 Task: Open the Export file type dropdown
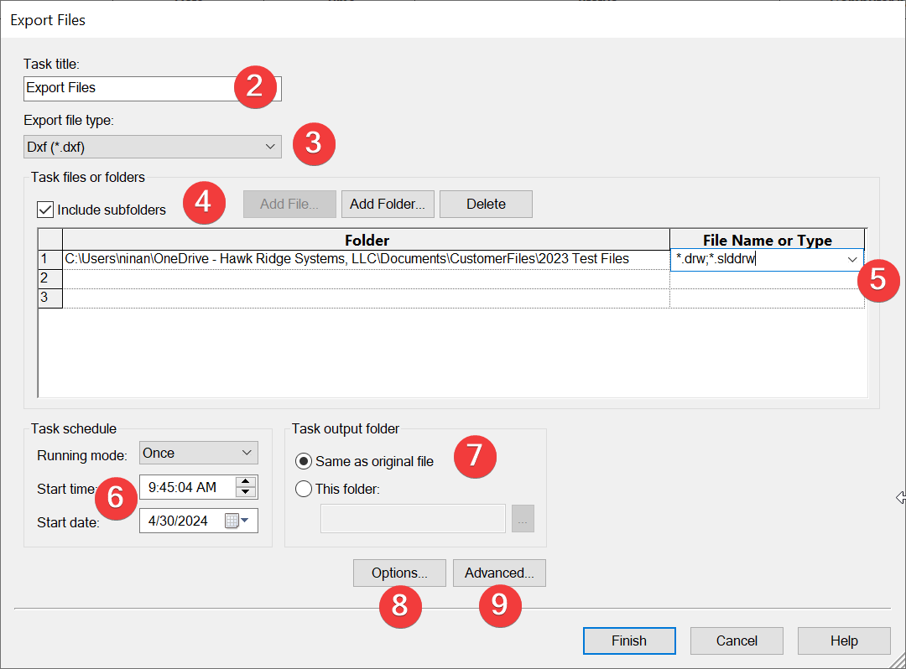pyautogui.click(x=152, y=148)
